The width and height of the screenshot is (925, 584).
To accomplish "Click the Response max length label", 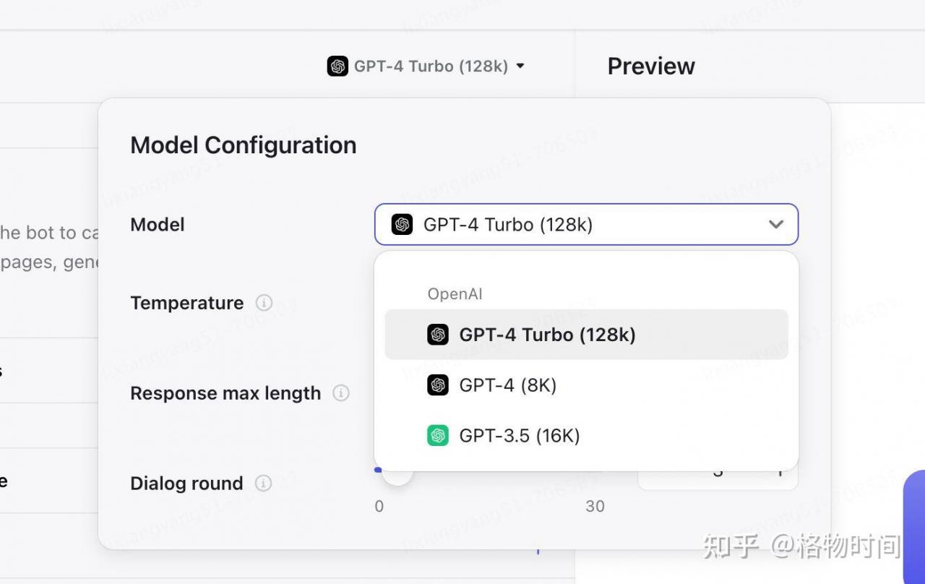I will coord(225,393).
